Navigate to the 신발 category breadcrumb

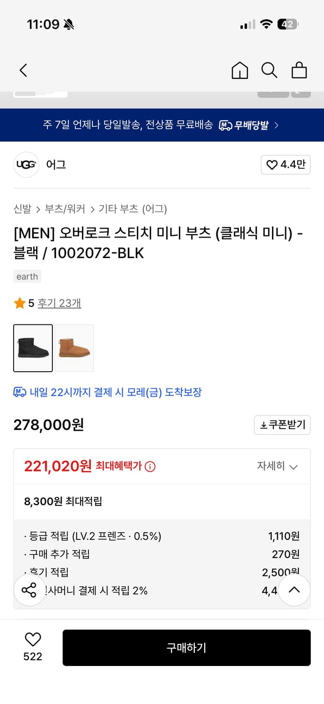pyautogui.click(x=20, y=209)
